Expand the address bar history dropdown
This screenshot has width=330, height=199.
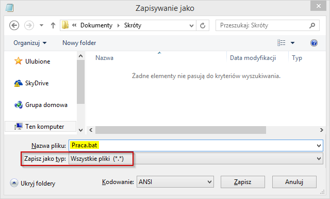point(191,26)
